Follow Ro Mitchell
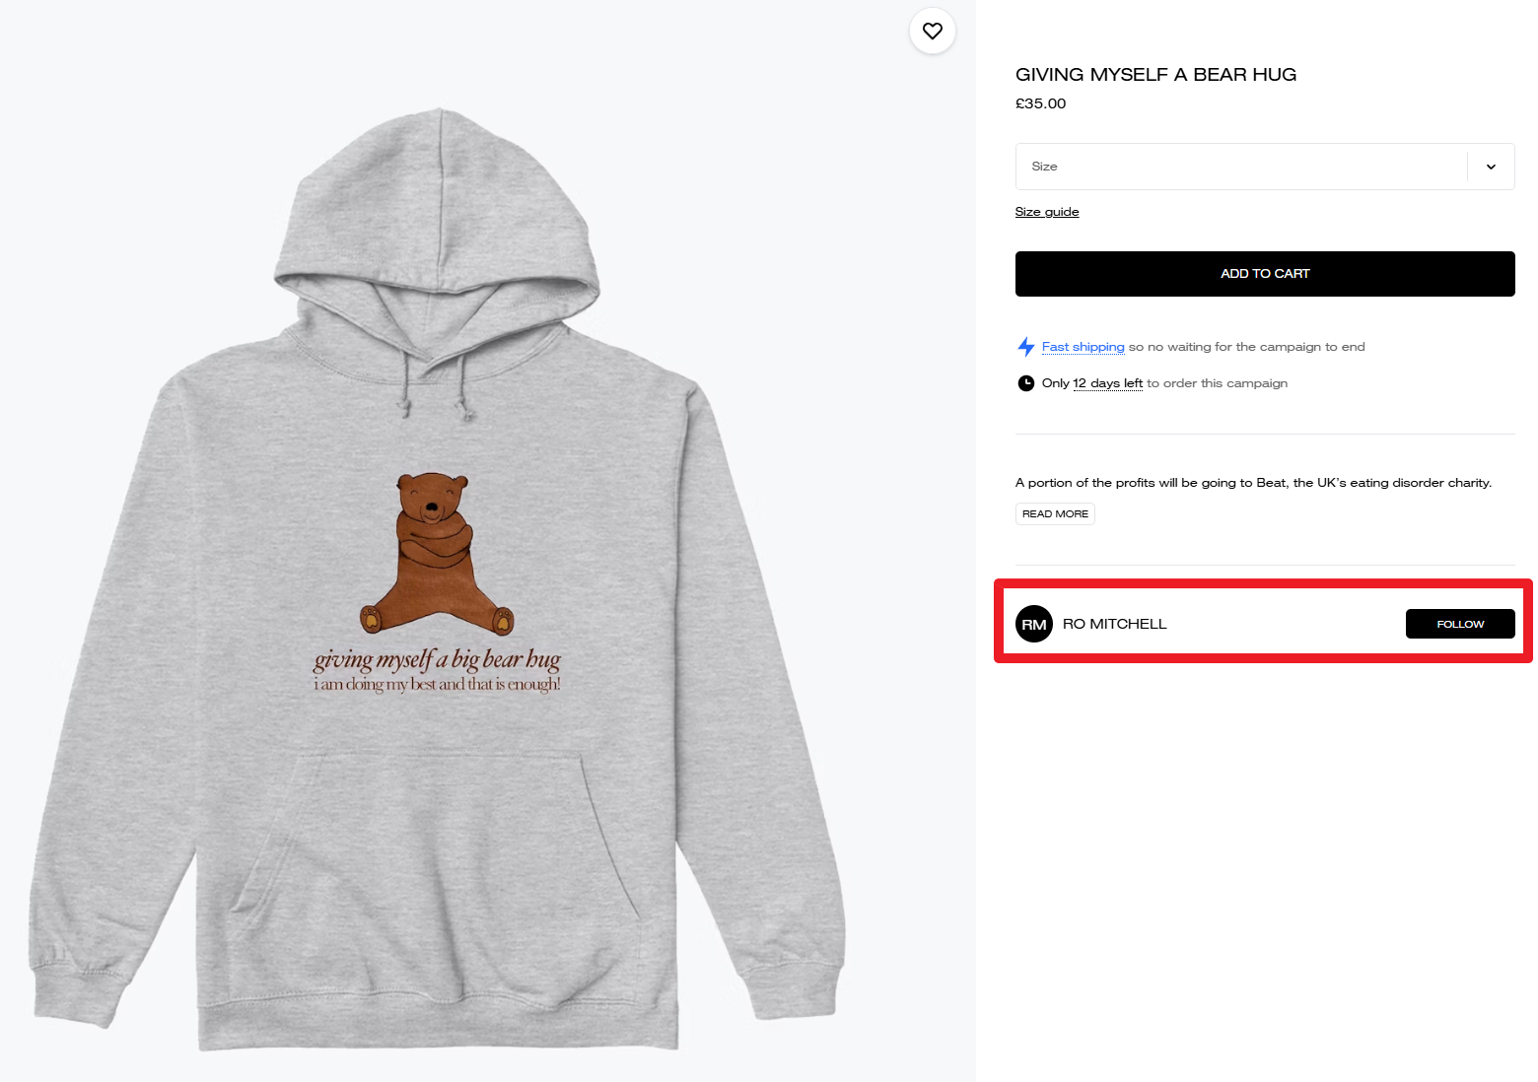The height and width of the screenshot is (1082, 1538). click(x=1459, y=624)
